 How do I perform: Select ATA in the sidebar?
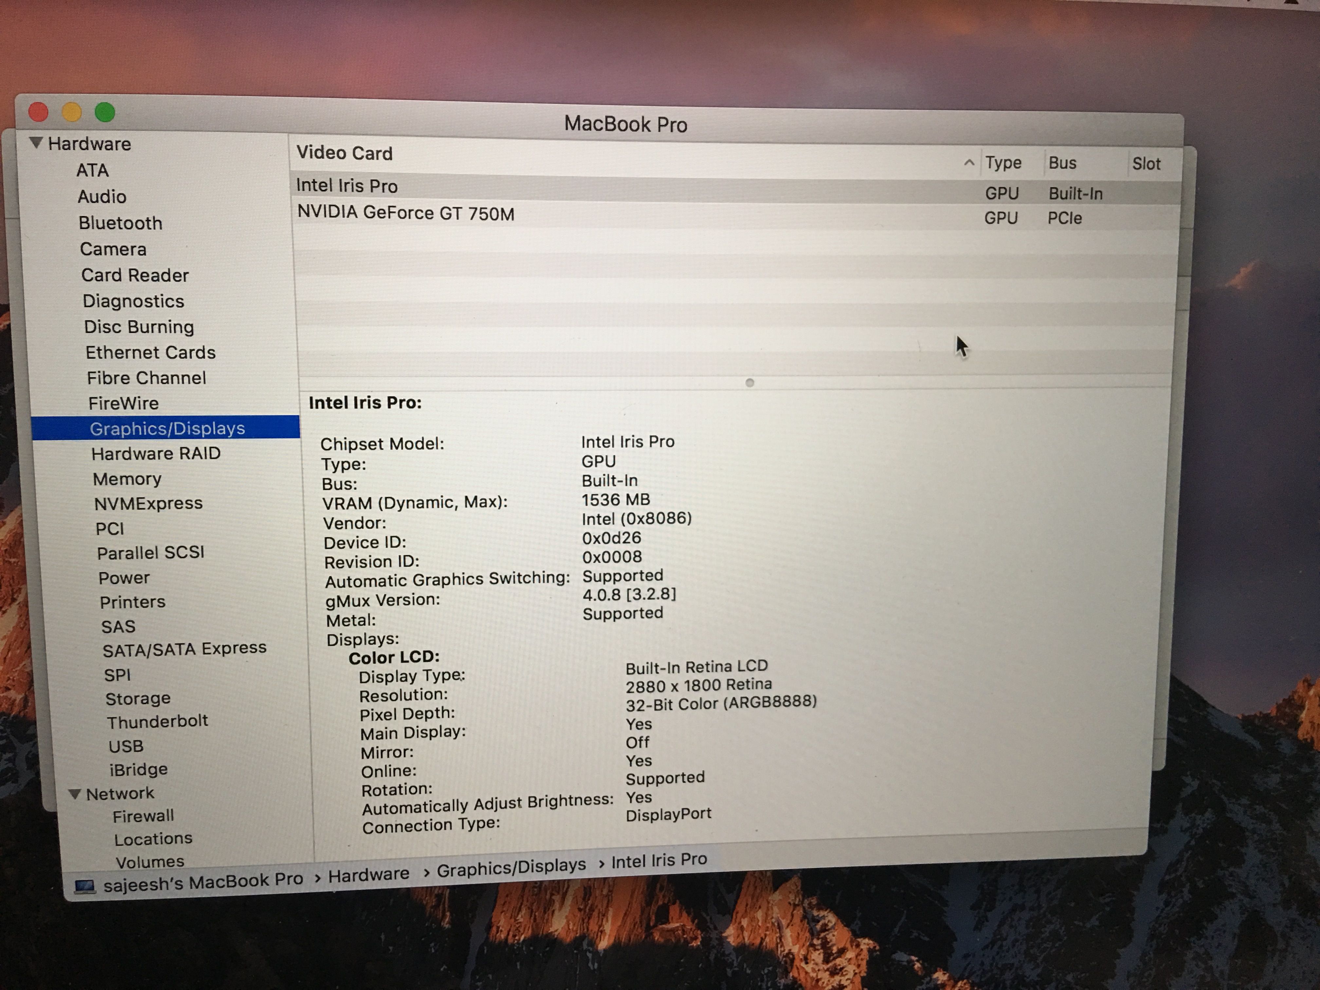click(x=93, y=171)
